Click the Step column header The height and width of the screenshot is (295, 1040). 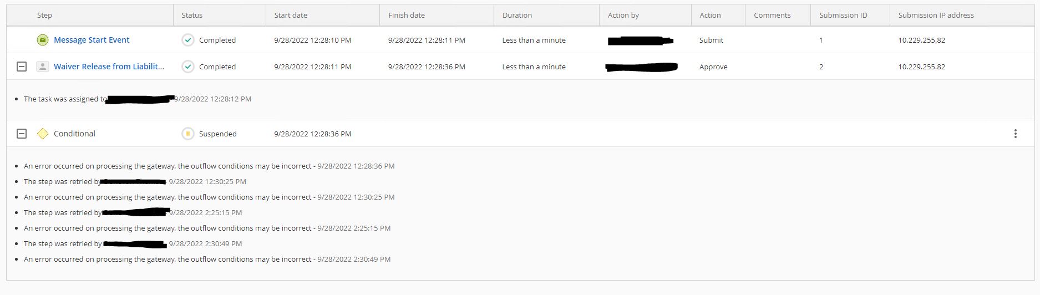click(44, 15)
